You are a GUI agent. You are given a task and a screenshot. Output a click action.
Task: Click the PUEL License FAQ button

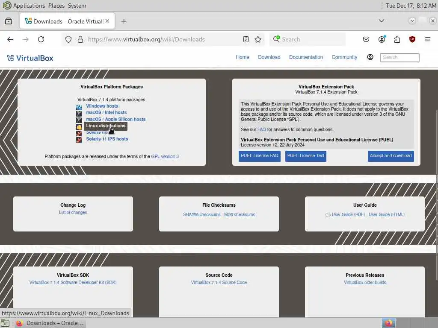pyautogui.click(x=260, y=156)
